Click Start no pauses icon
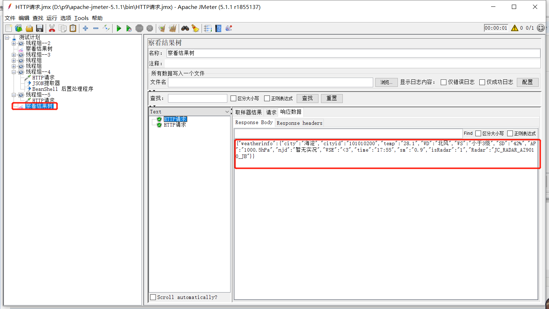 tap(129, 28)
